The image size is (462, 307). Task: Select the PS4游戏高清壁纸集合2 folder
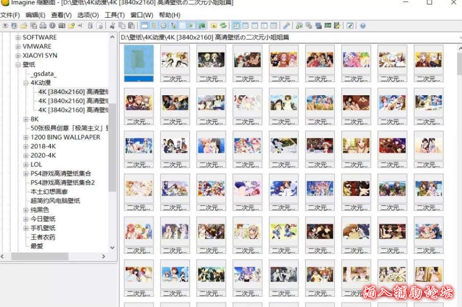(63, 183)
